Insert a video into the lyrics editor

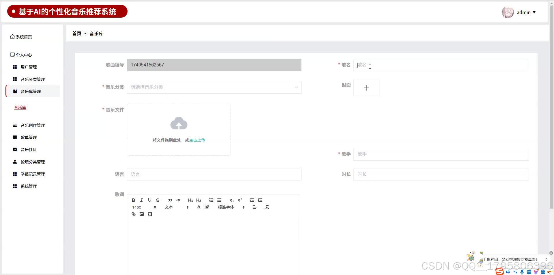click(149, 214)
